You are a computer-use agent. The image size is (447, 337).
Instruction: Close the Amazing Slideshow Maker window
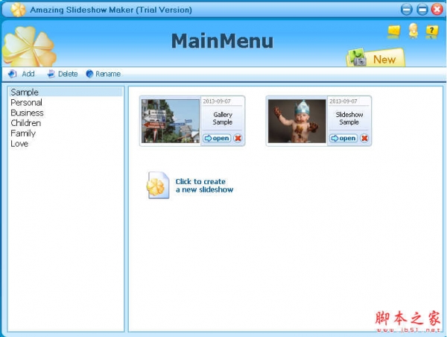pyautogui.click(x=437, y=10)
